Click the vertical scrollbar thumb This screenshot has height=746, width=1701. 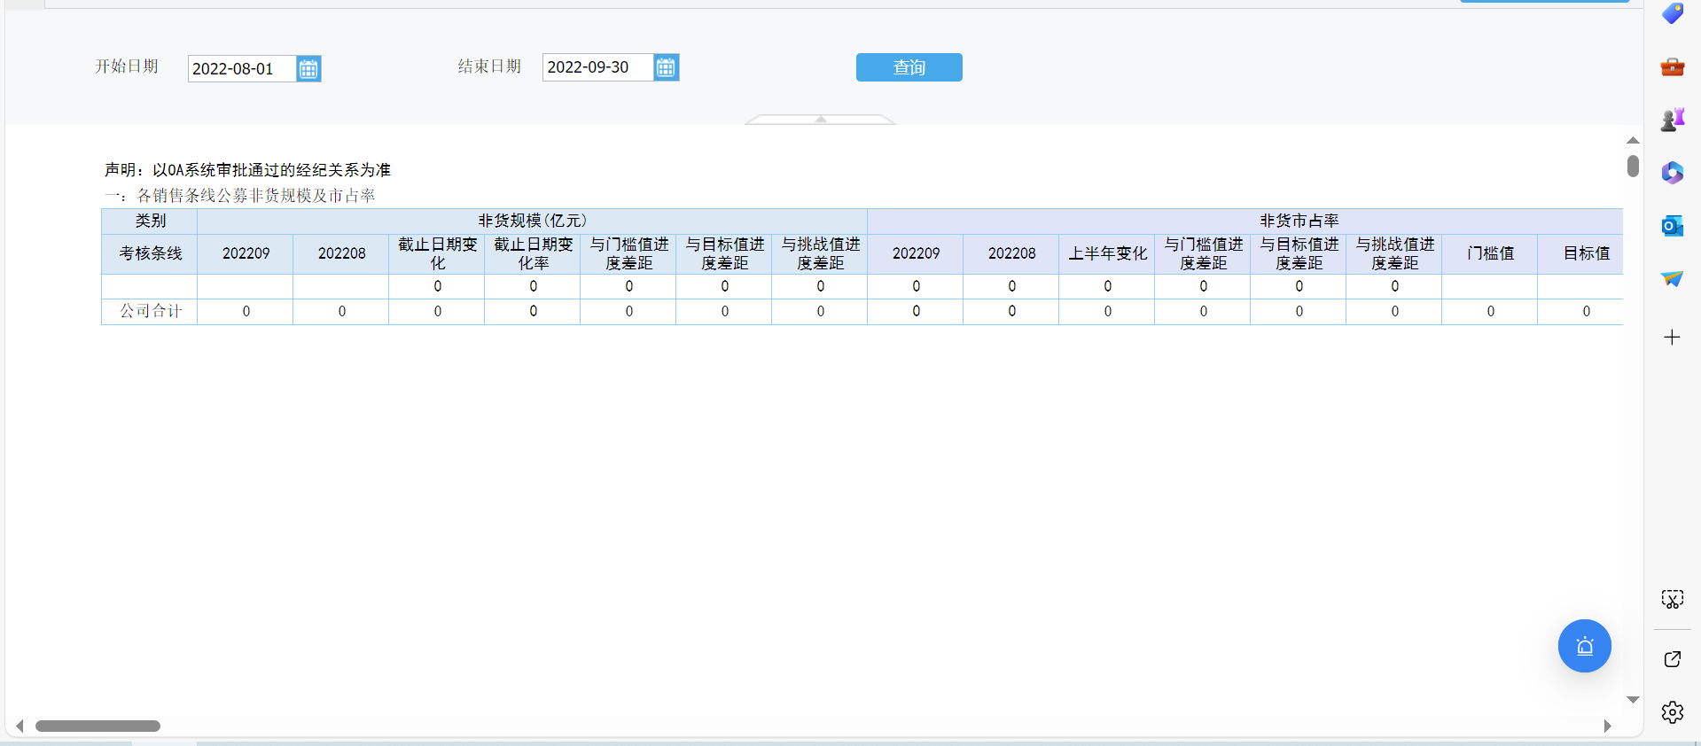click(x=1633, y=166)
